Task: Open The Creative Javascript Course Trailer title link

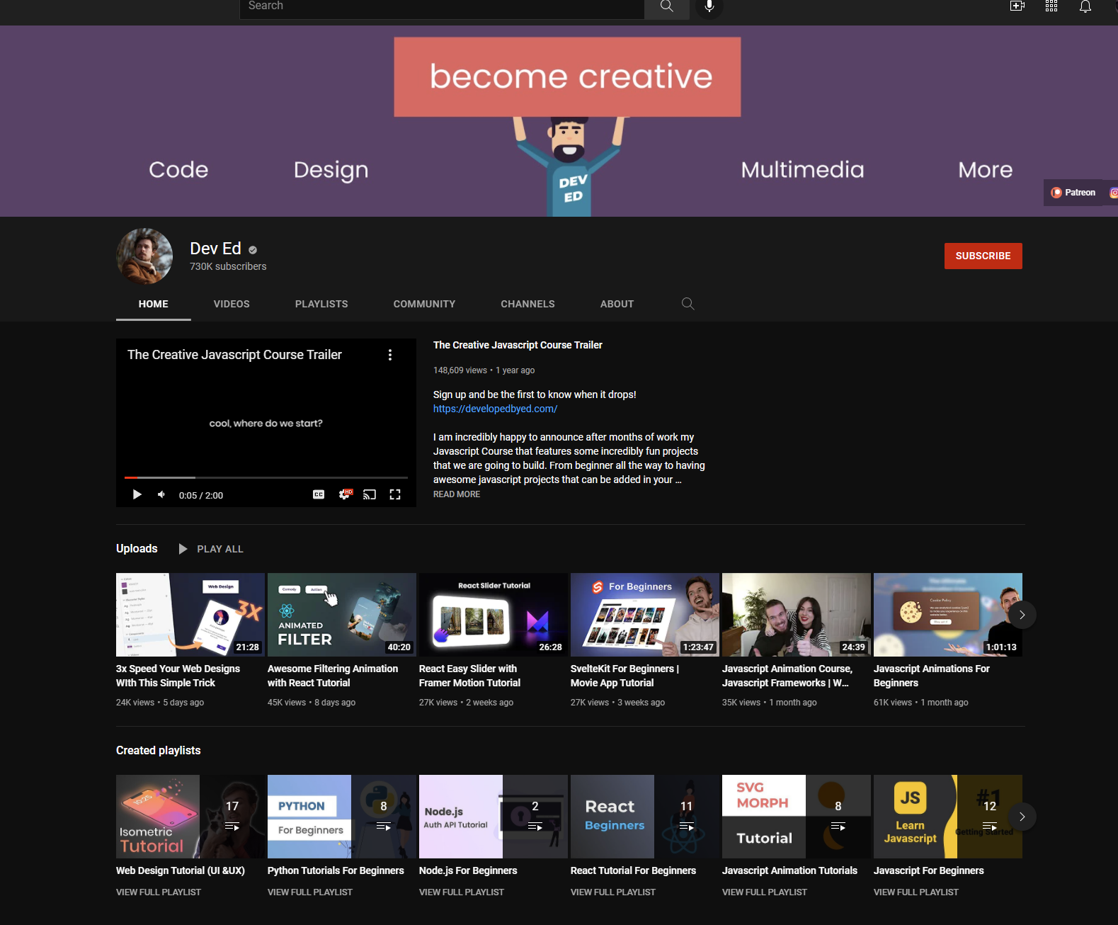Action: [518, 345]
